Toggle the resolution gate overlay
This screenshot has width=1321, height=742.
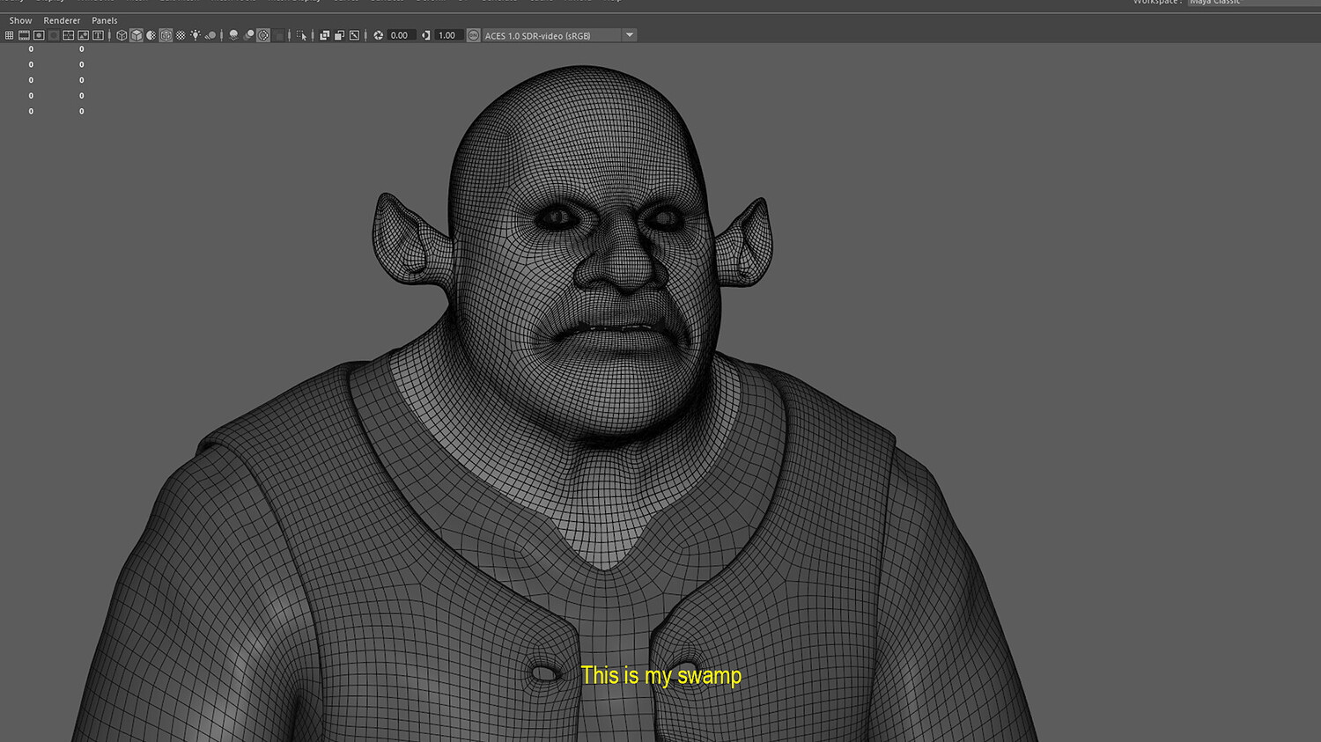tap(39, 35)
